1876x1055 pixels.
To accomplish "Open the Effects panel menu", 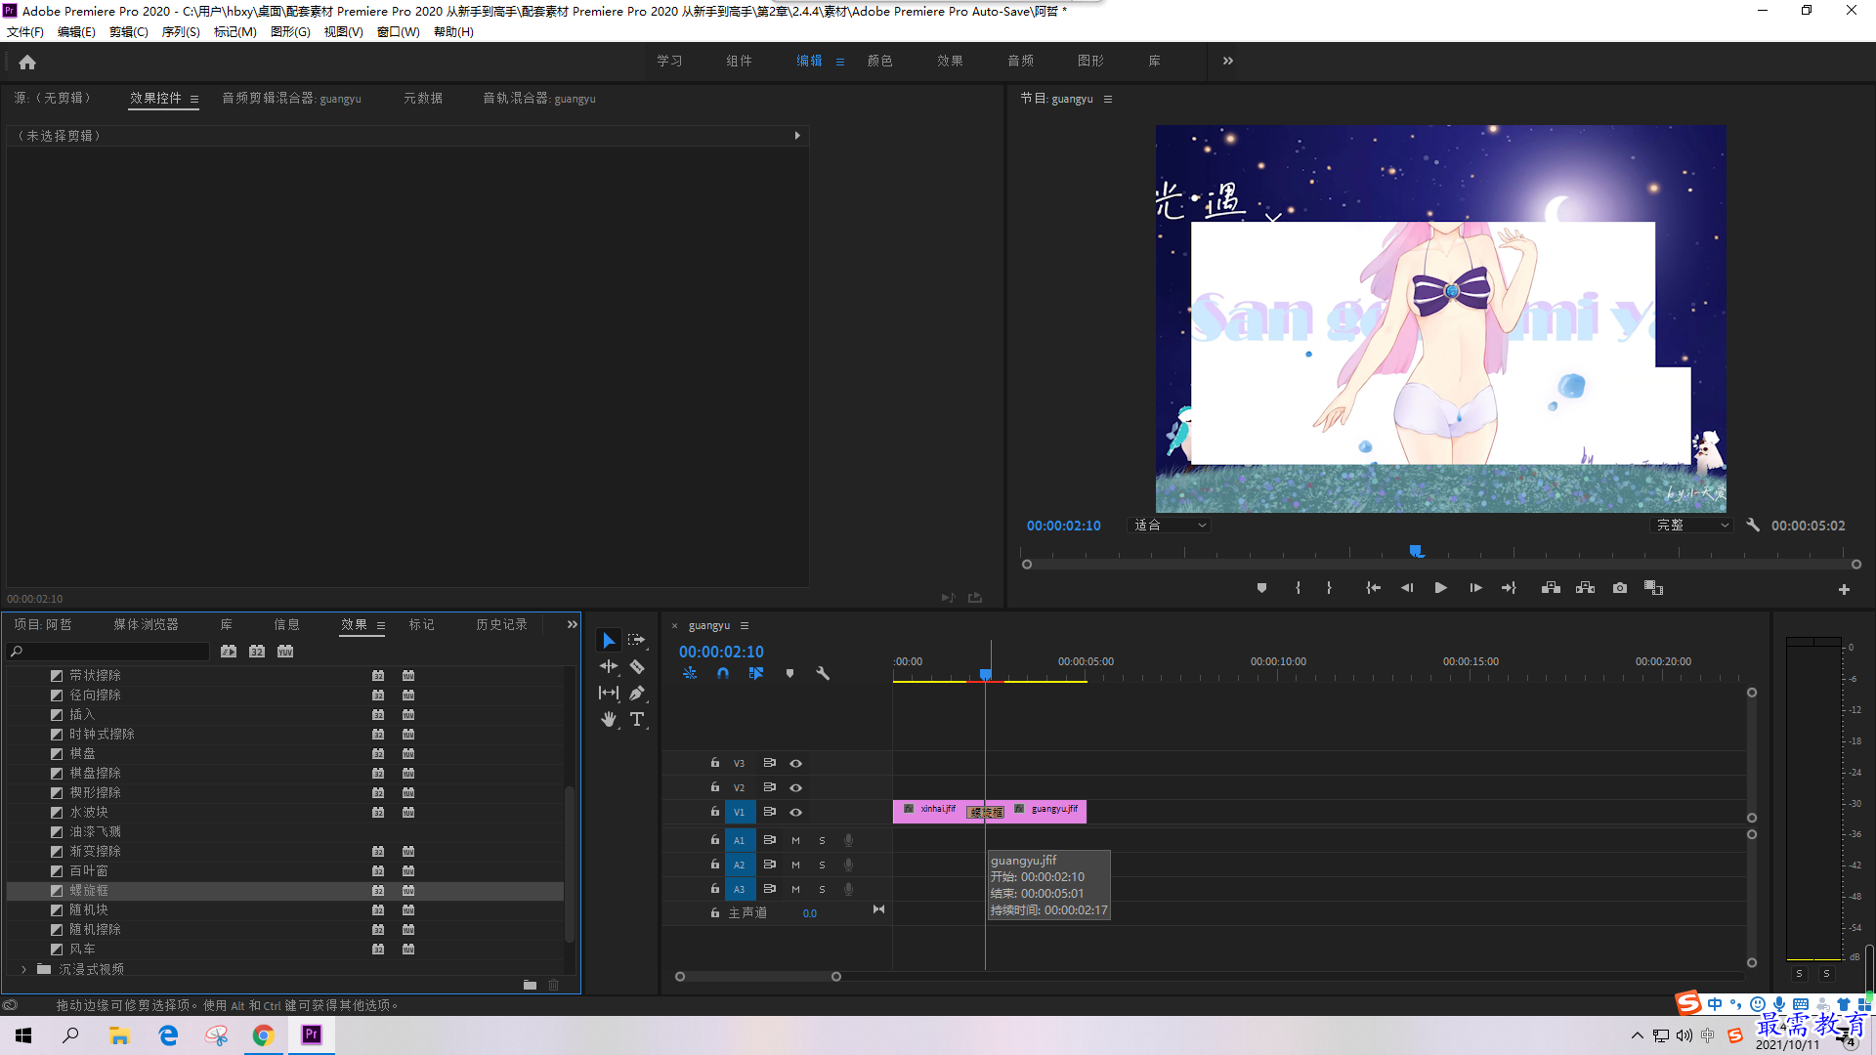I will [381, 625].
